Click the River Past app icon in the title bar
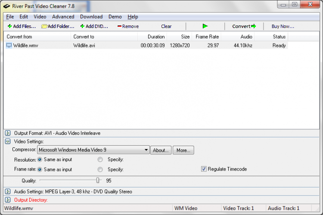This screenshot has width=323, height=215. tap(7, 6)
